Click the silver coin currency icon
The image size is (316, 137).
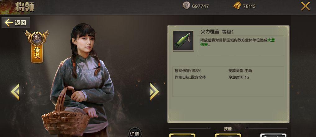click(187, 6)
